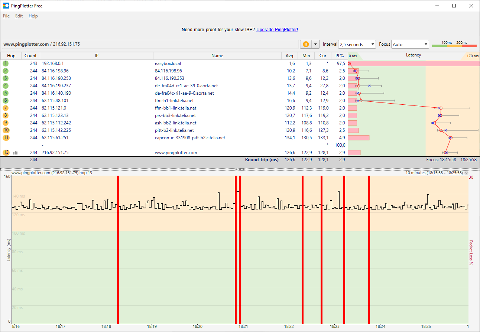480x332 pixels.
Task: Maximize the PingPlotter window
Action: (454, 6)
